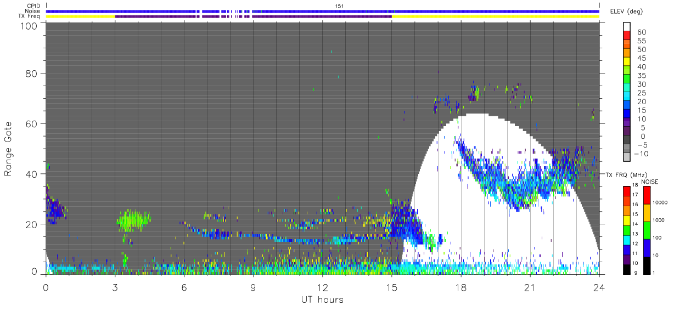674x311 pixels.
Task: Click the ELEV scale label "25"
Action: (641, 93)
